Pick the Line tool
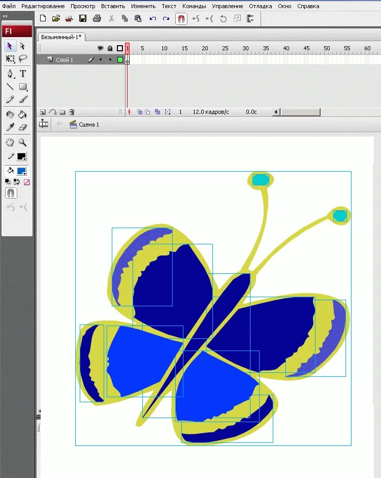The height and width of the screenshot is (478, 381). [x=10, y=86]
